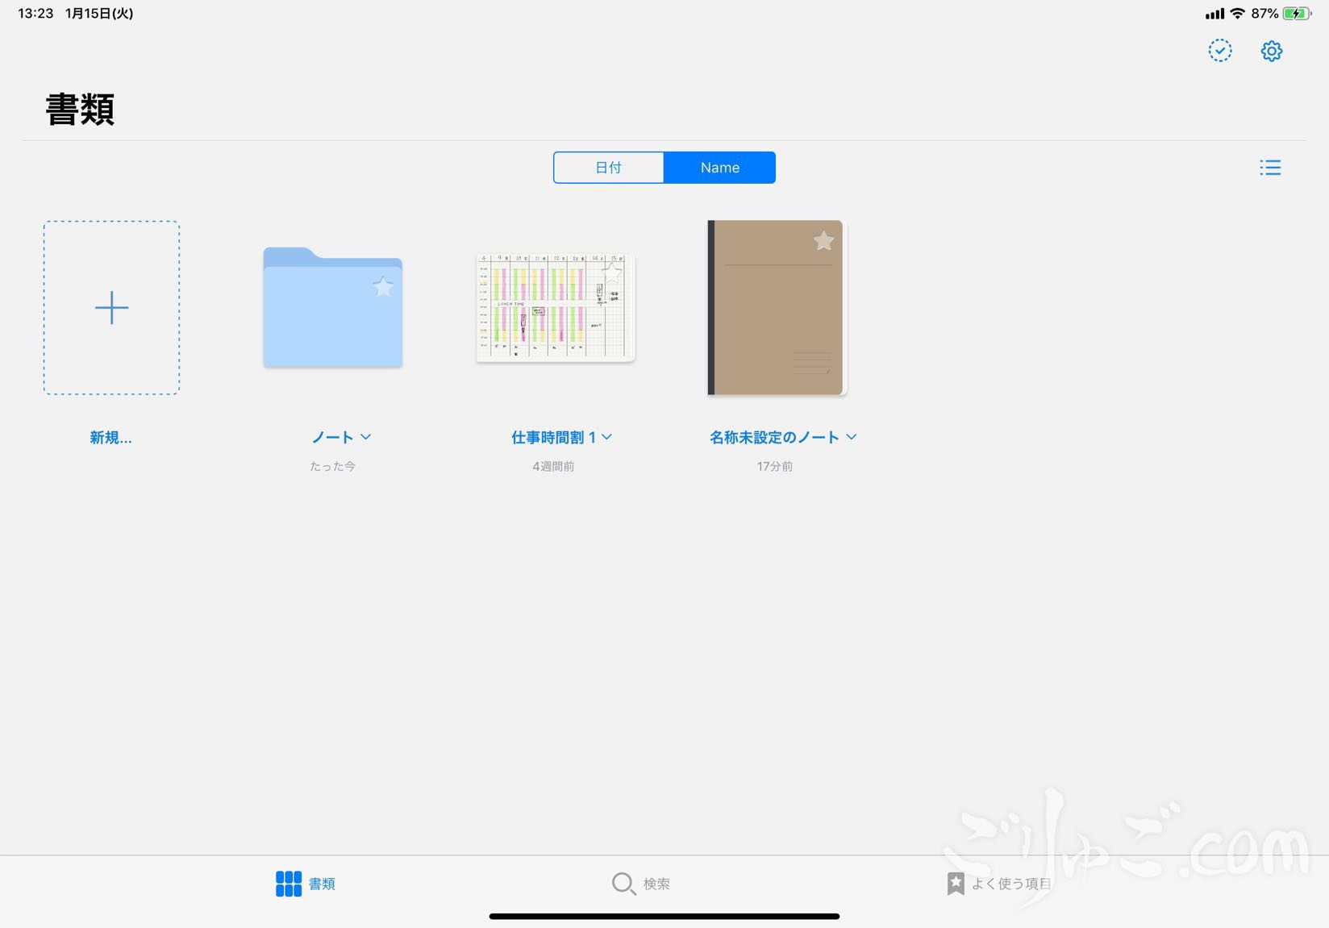Toggle favorite star on brown notebook
The height and width of the screenshot is (928, 1329).
(823, 240)
